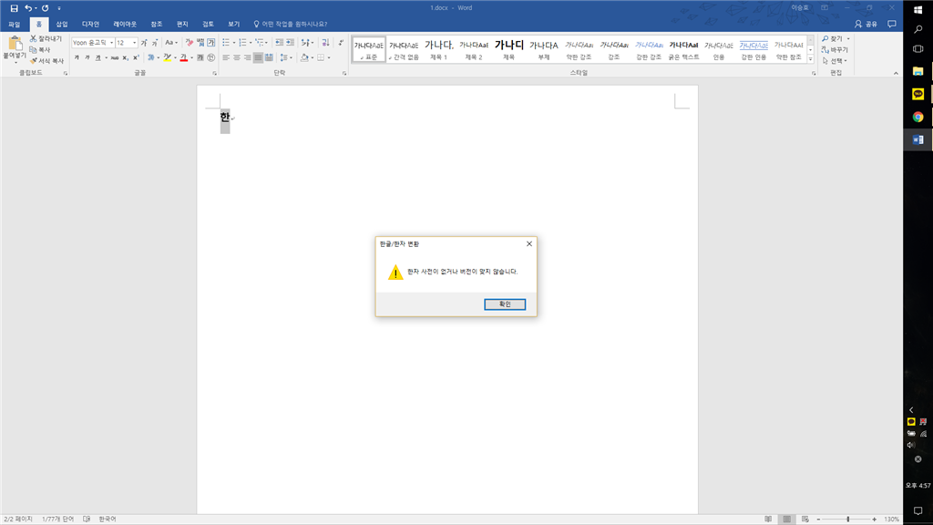Align text left
The width and height of the screenshot is (933, 525).
click(x=226, y=57)
